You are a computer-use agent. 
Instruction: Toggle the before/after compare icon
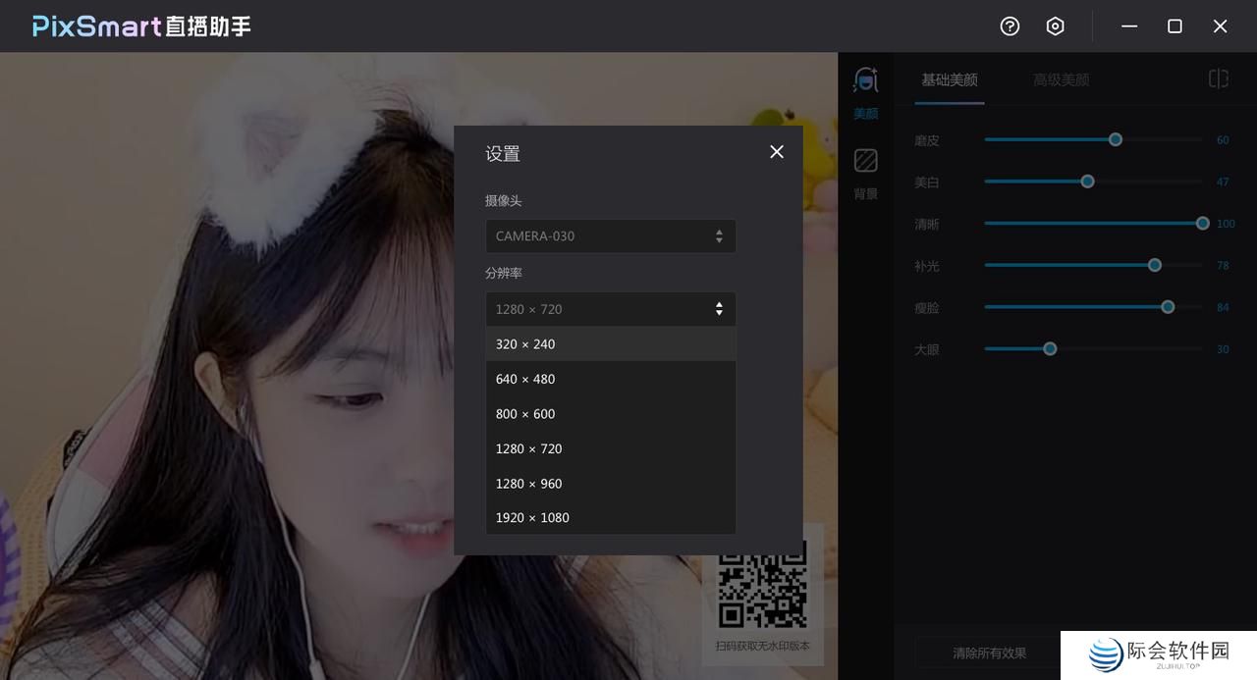tap(1218, 78)
